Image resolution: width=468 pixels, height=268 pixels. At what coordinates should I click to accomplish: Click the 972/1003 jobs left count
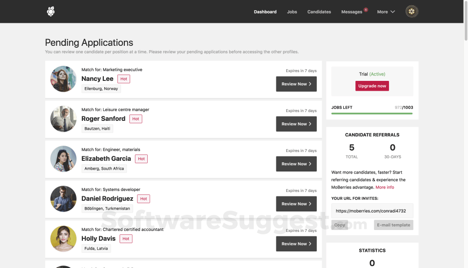point(404,107)
